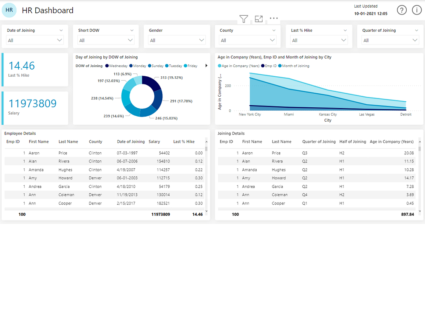Image resolution: width=425 pixels, height=318 pixels.
Task: Click the Salary column header to sort
Action: point(154,141)
